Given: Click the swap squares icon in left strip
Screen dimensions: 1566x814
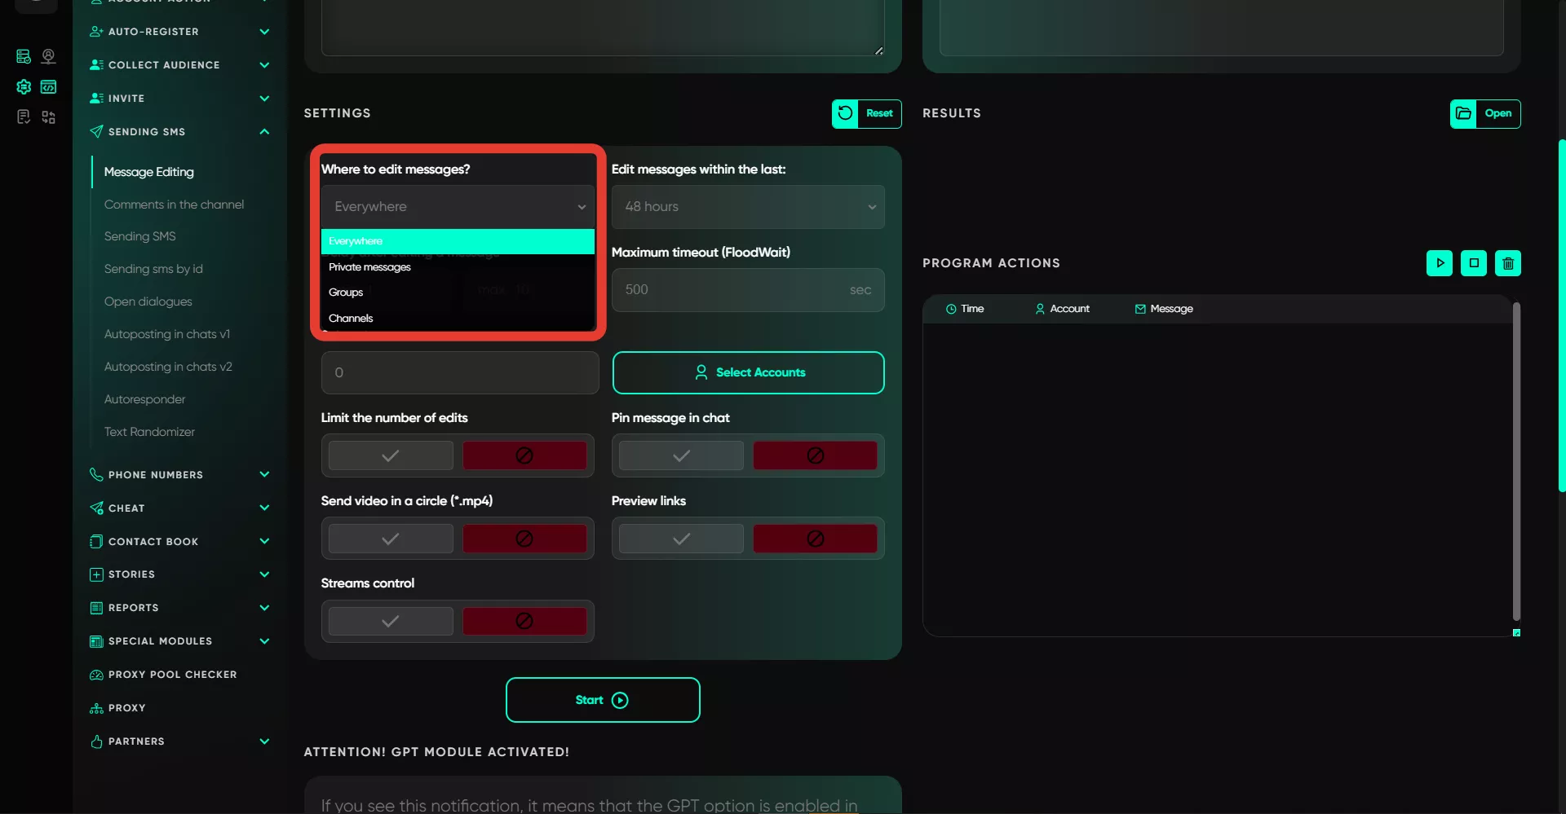Looking at the screenshot, I should pos(49,117).
